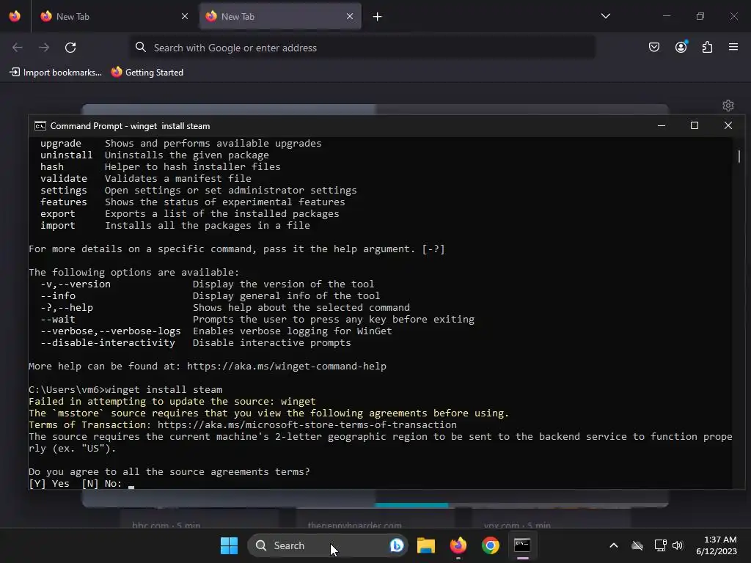Open File Explorer from the taskbar

tap(426, 545)
